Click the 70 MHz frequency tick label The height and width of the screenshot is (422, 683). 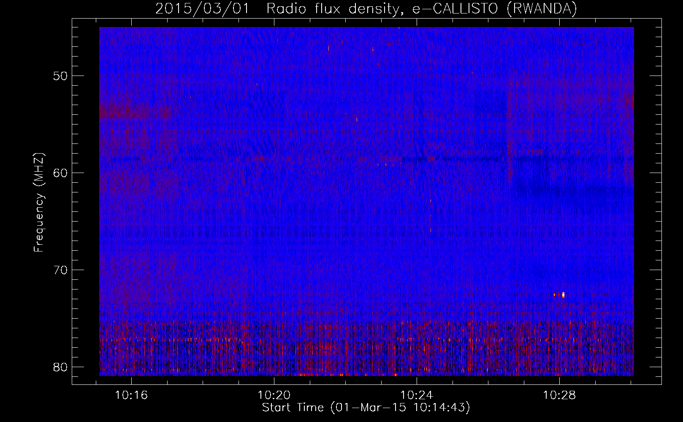[x=60, y=270]
